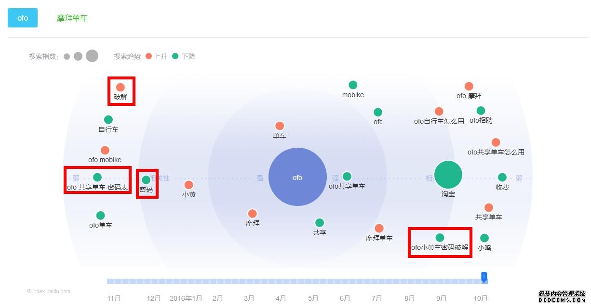Click the 4月 timeline month label
This screenshot has width=591, height=307.
pyautogui.click(x=281, y=298)
